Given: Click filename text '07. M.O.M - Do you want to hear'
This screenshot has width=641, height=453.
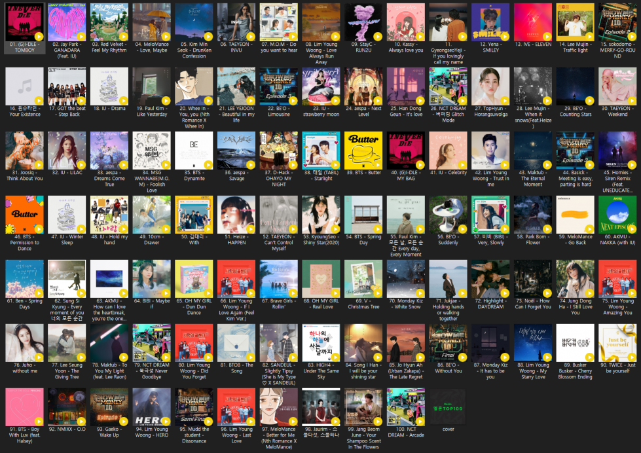Looking at the screenshot, I should point(279,47).
